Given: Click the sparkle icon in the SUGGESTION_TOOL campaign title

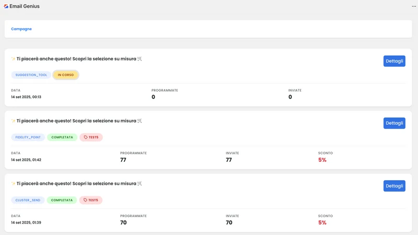Looking at the screenshot, I should pyautogui.click(x=13, y=58).
